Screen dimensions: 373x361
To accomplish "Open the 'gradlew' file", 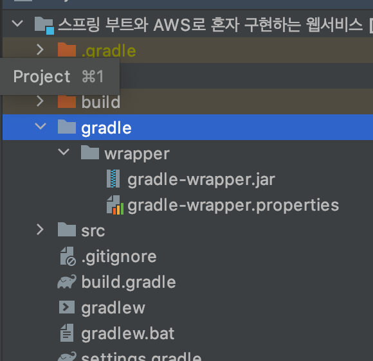I will click(x=113, y=308).
